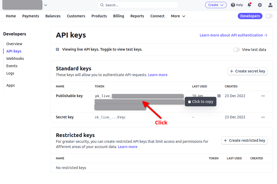
Task: Toggle test mode switch beside Developers
Action: coord(269,16)
